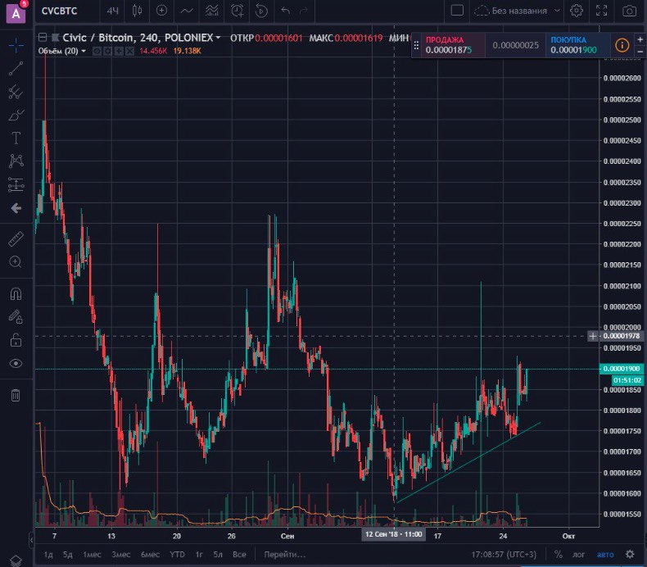Image resolution: width=647 pixels, height=567 pixels.
Task: Select the 1мес time range
Action: pyautogui.click(x=92, y=554)
